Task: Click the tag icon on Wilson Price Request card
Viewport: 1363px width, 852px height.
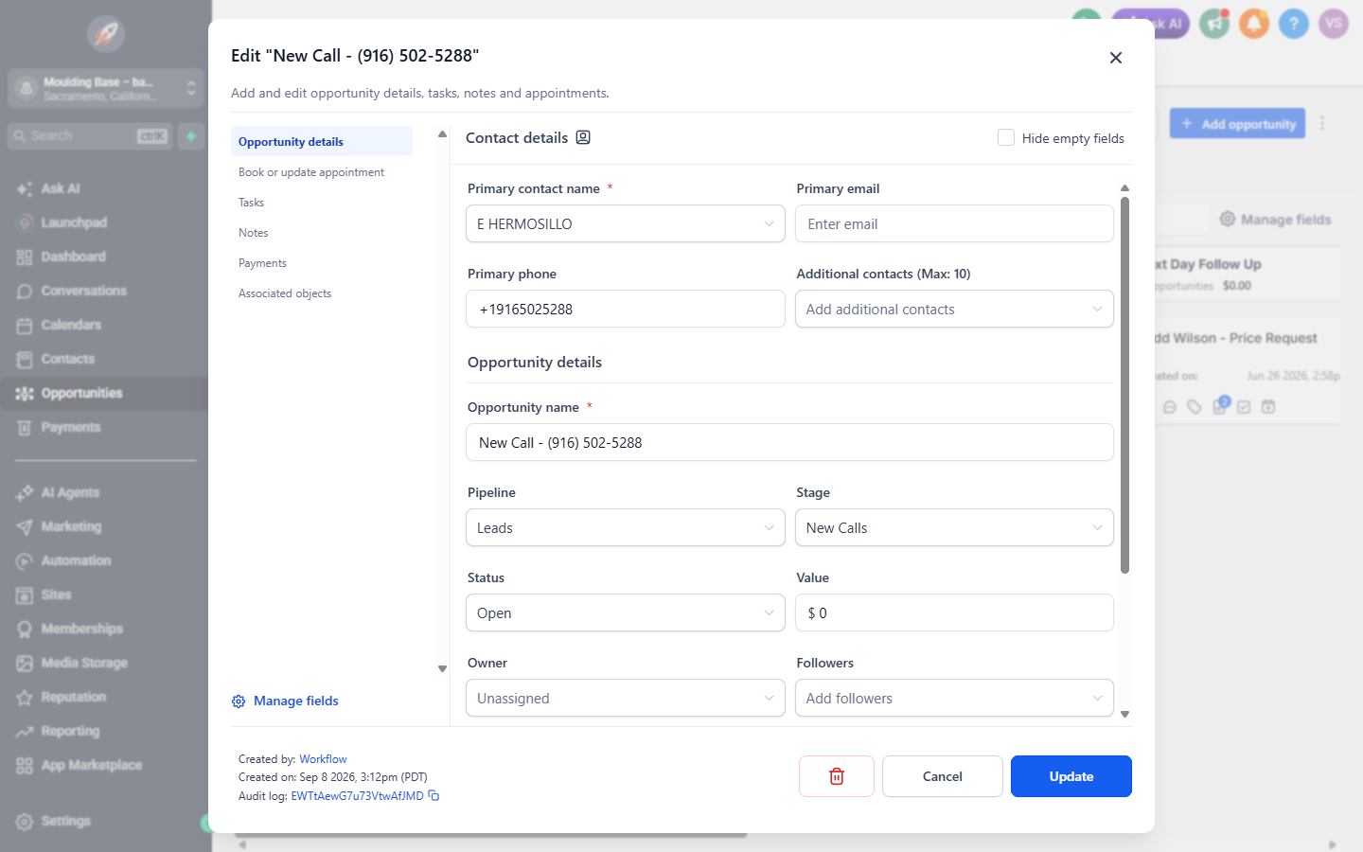Action: click(1195, 407)
